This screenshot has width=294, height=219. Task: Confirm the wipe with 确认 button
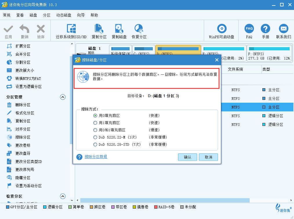point(188,157)
